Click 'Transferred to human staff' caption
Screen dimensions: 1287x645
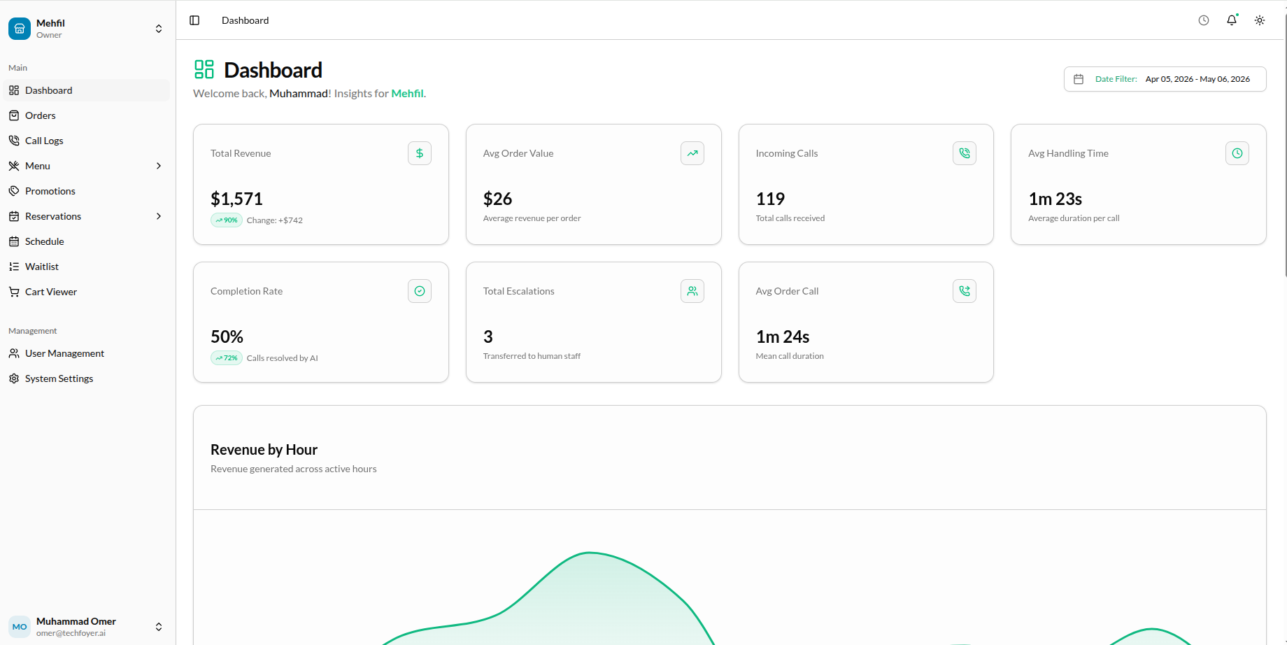[x=532, y=356]
